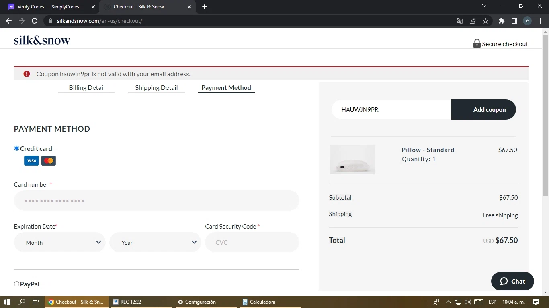Viewport: 549px width, 308px height.
Task: Open the network status tray icon
Action: 458,302
